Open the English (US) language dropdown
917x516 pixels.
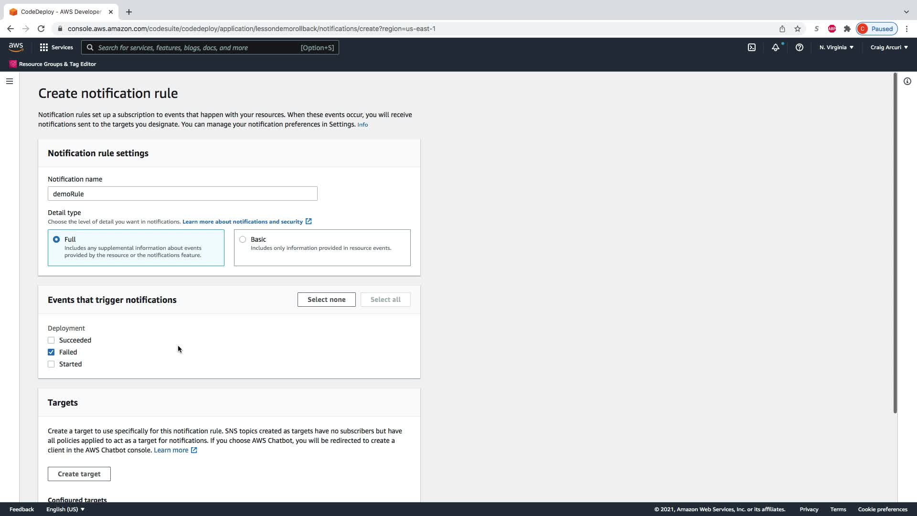[x=65, y=509]
